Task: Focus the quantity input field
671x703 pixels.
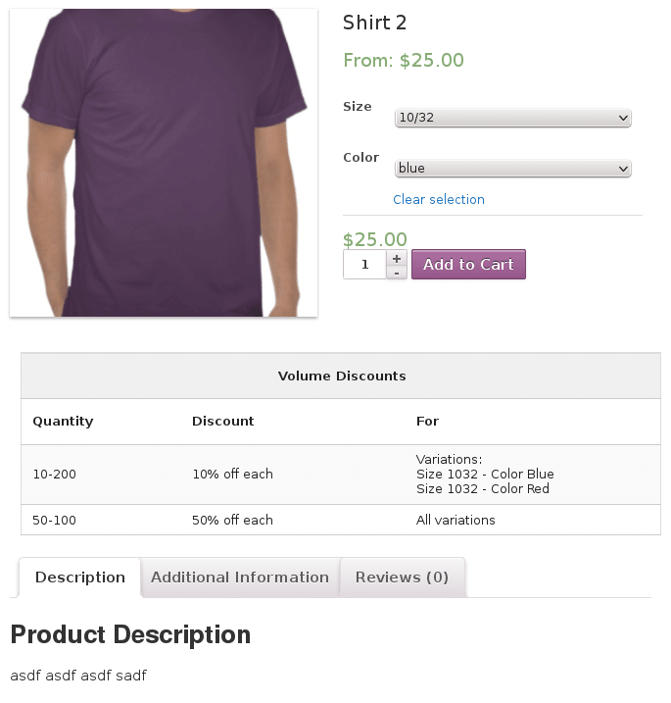Action: coord(364,265)
